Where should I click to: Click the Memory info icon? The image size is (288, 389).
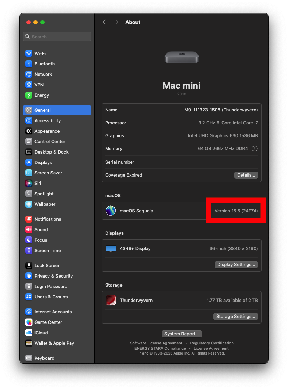click(255, 149)
